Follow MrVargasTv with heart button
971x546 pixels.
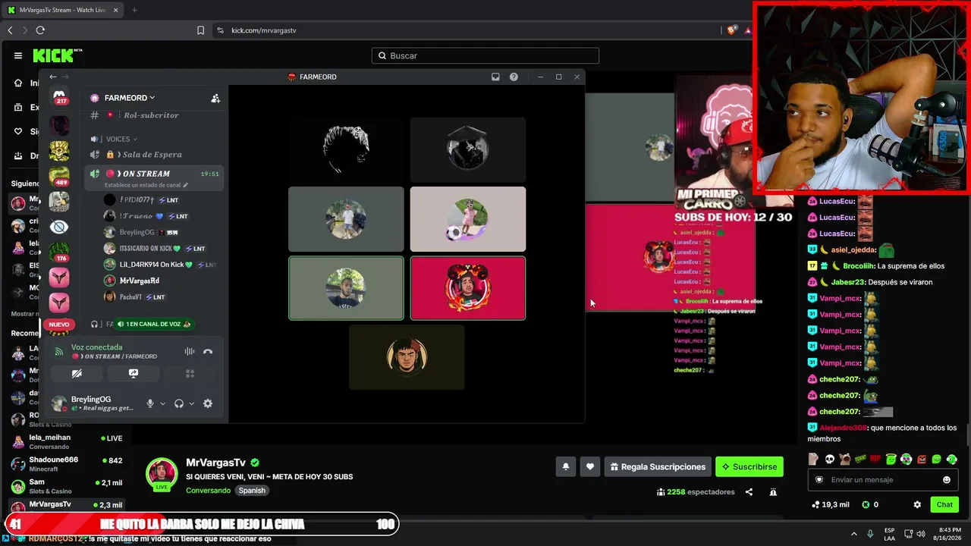(x=590, y=467)
